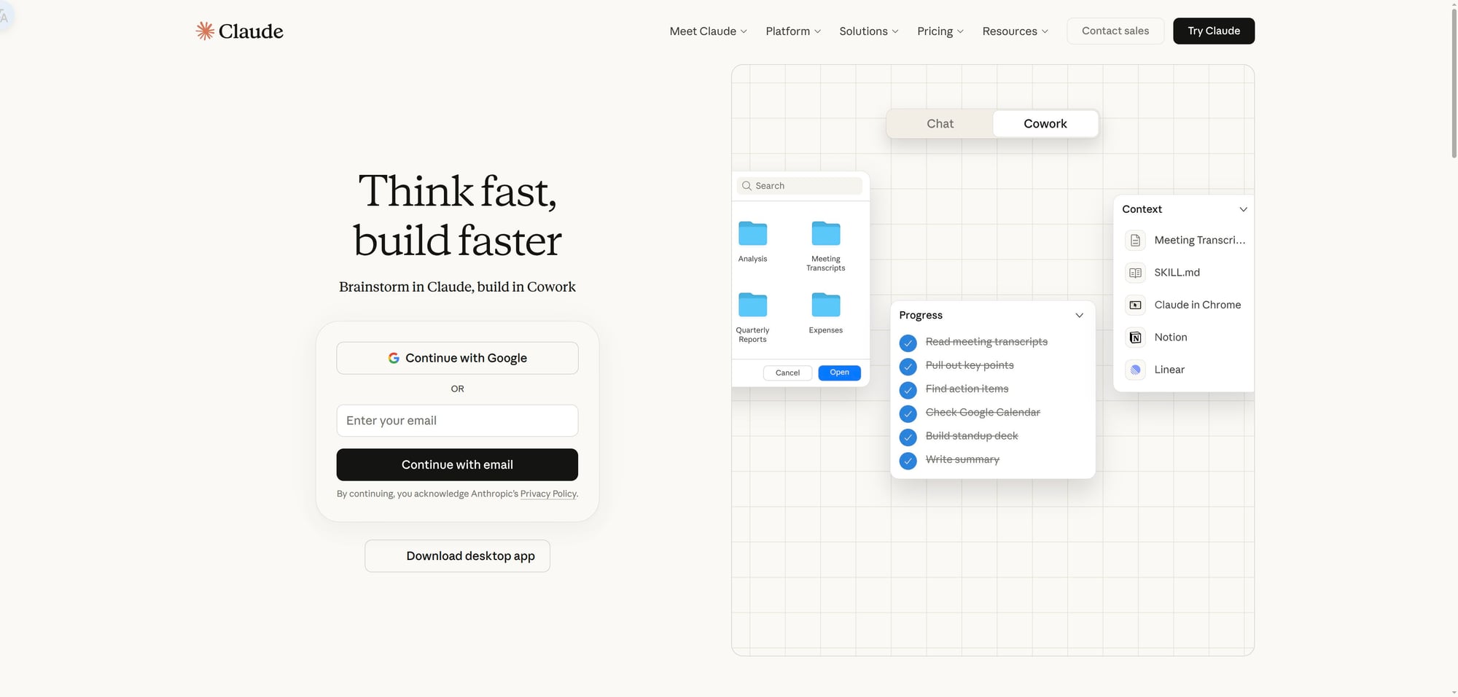Expand the Meet Claude dropdown menu
This screenshot has width=1458, height=697.
[708, 31]
